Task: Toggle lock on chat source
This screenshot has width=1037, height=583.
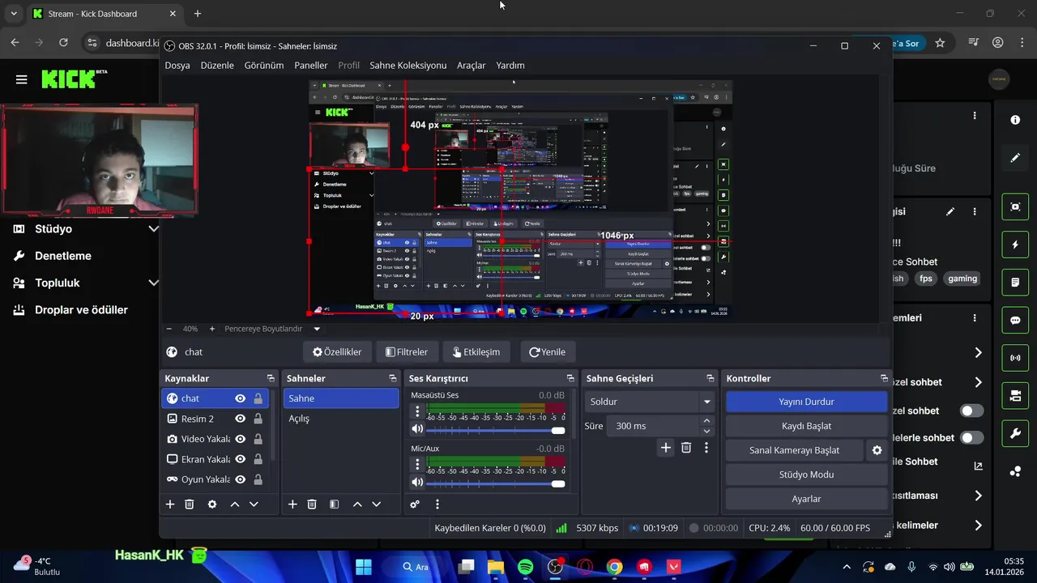Action: pyautogui.click(x=258, y=398)
